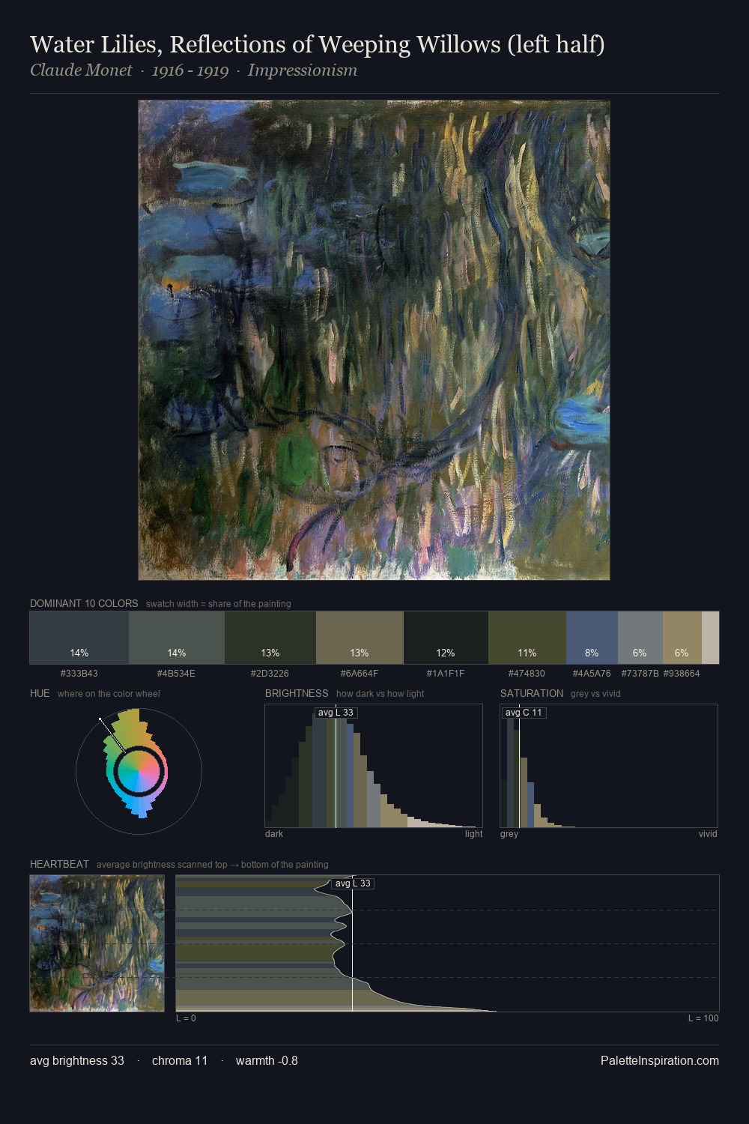Click the 'chroma 11' footer stat
The height and width of the screenshot is (1124, 749).
tap(180, 1060)
